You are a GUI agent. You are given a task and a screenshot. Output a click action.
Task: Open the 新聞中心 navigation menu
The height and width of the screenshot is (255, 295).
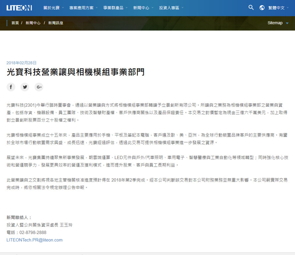click(143, 8)
